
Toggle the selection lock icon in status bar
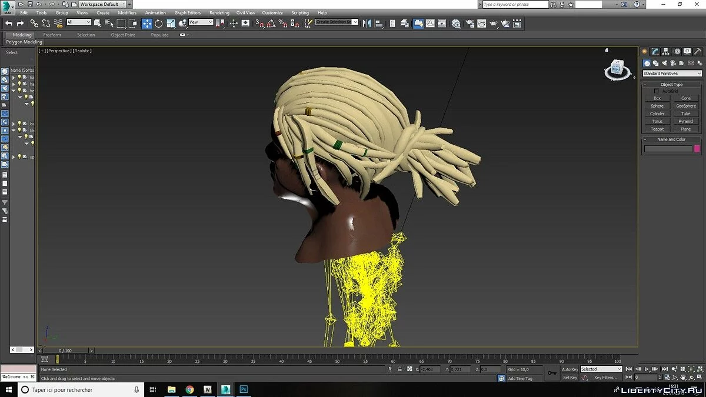(x=400, y=369)
